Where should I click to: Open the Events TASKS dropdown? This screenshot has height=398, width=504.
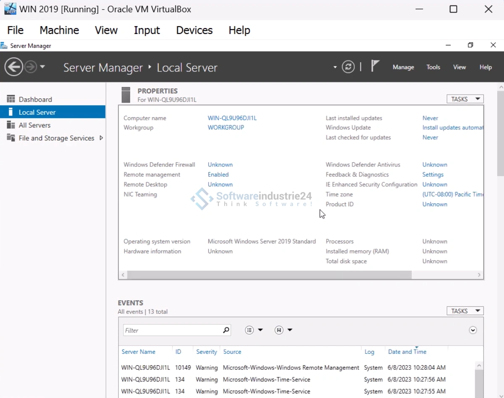click(x=465, y=311)
